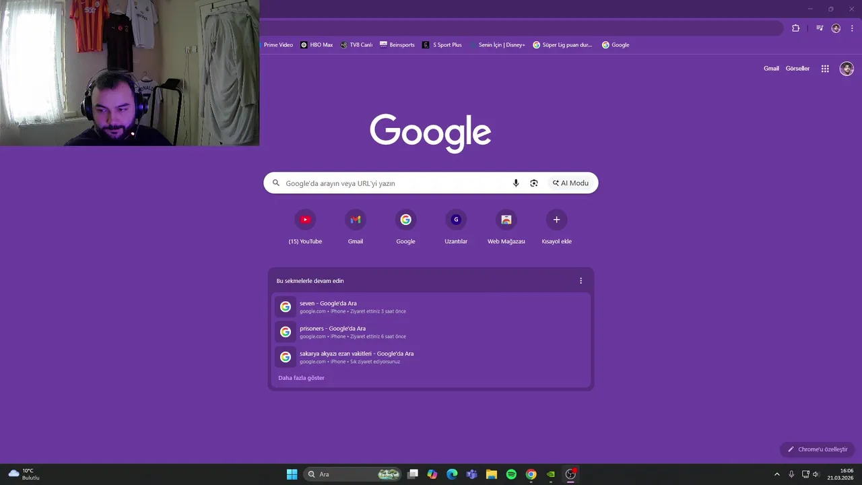Open the media control icon in toolbar
This screenshot has width=862, height=485.
[x=820, y=28]
